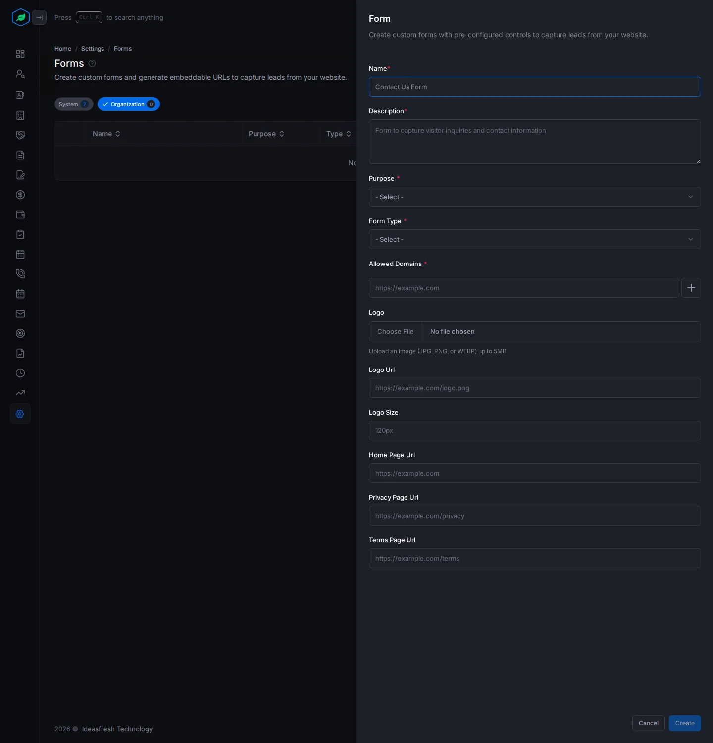
Task: Focus the Logo Url input field
Action: click(535, 388)
